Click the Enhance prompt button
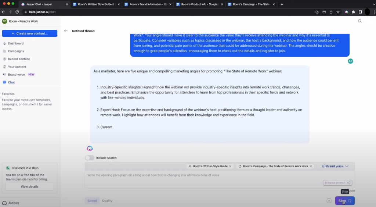The width and height of the screenshot is (376, 207). (x=337, y=183)
